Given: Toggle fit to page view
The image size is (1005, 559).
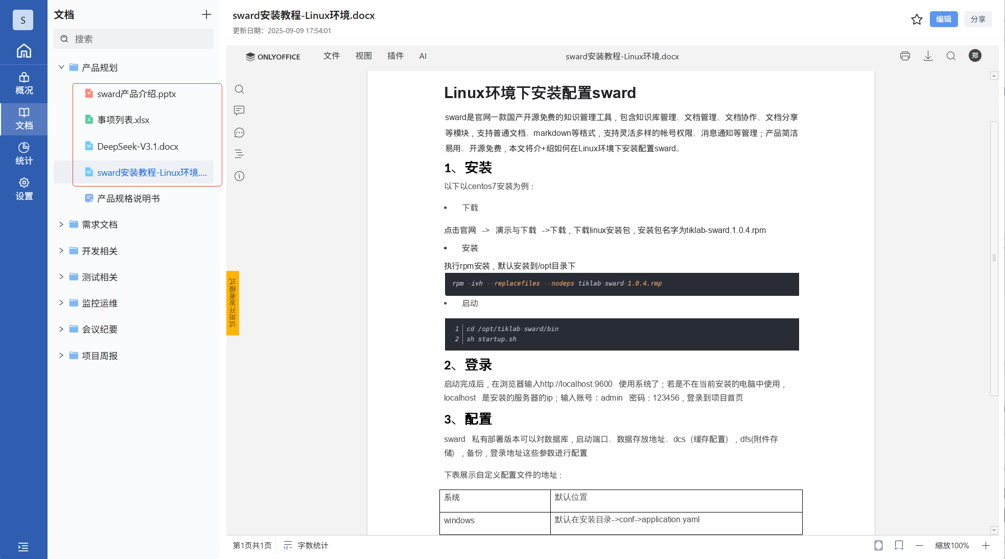Looking at the screenshot, I should 878,545.
